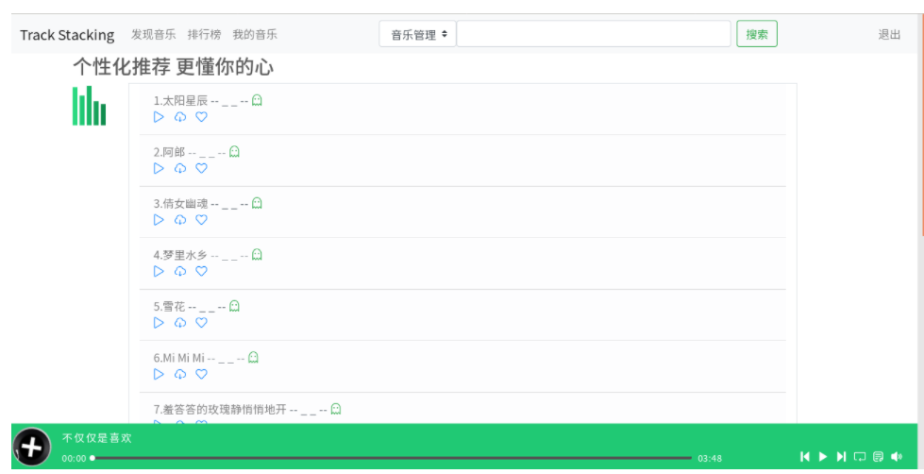This screenshot has width=924, height=474.
Task: Play the song 太阳星辰
Action: [159, 117]
